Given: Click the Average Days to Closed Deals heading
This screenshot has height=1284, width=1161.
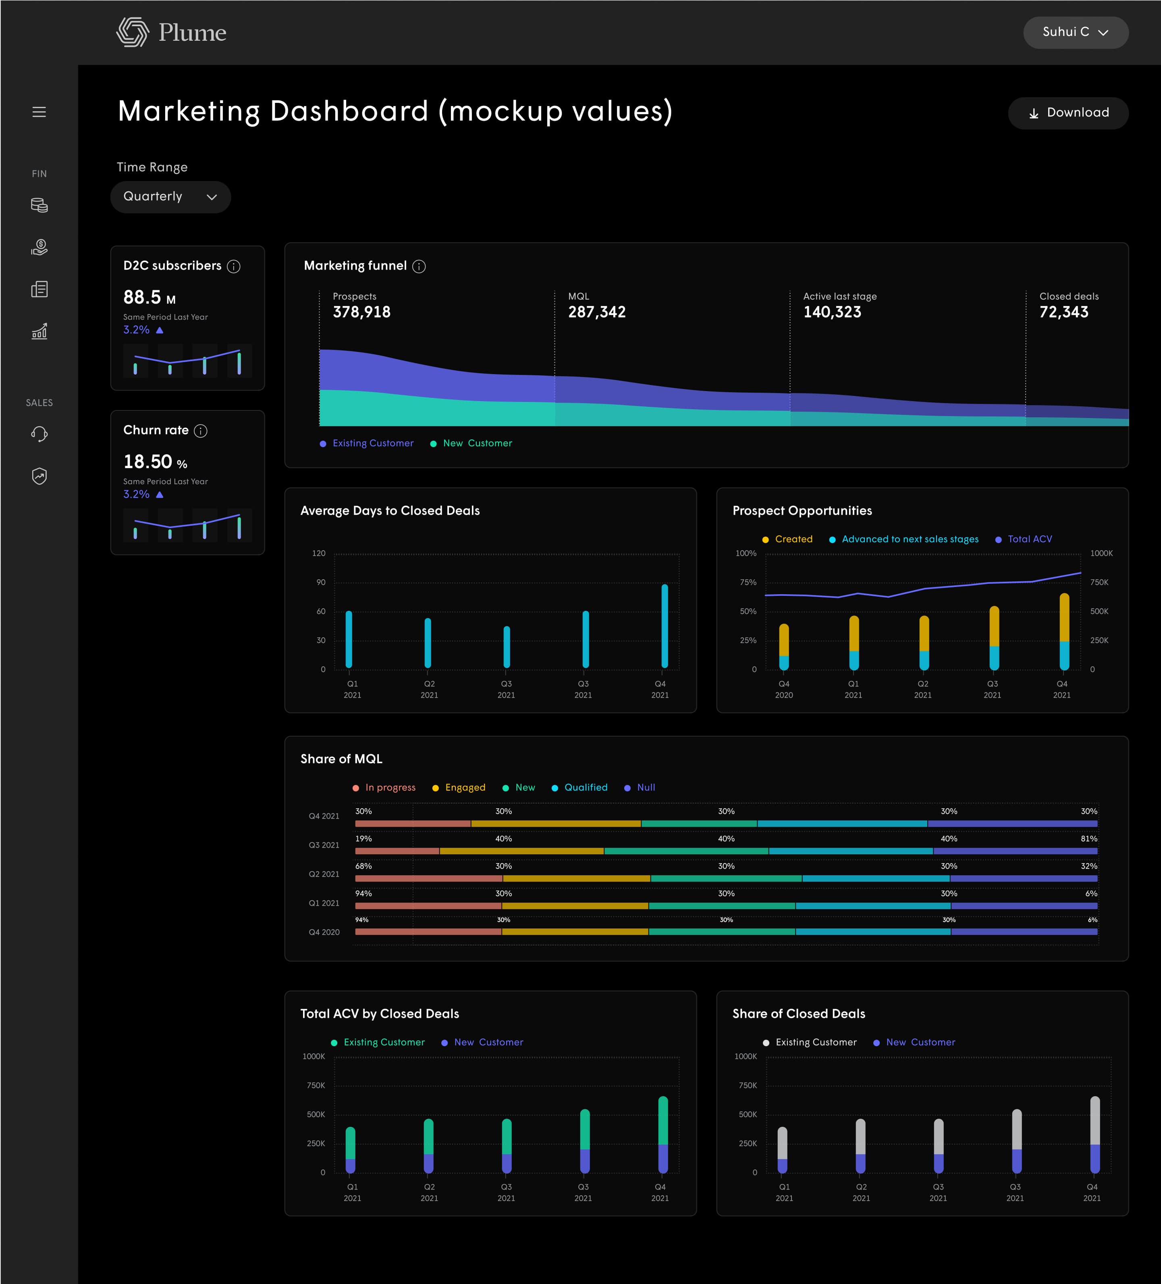Looking at the screenshot, I should point(390,511).
